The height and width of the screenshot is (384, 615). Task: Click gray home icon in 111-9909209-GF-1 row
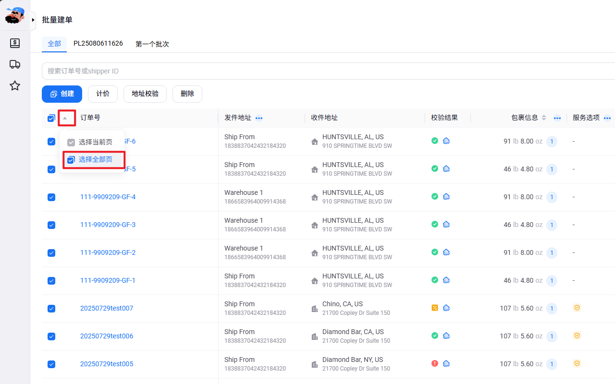[315, 281]
